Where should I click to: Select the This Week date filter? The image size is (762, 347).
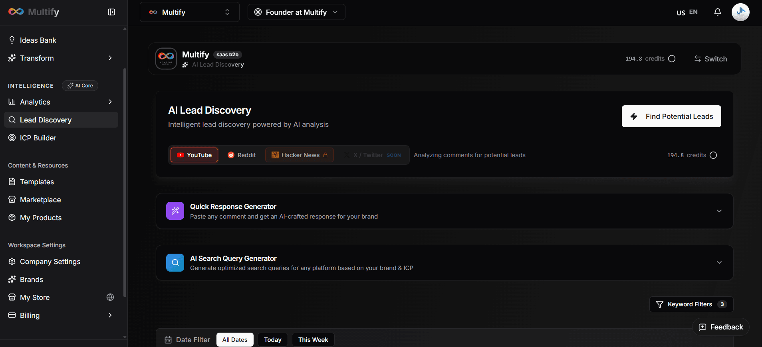click(313, 340)
